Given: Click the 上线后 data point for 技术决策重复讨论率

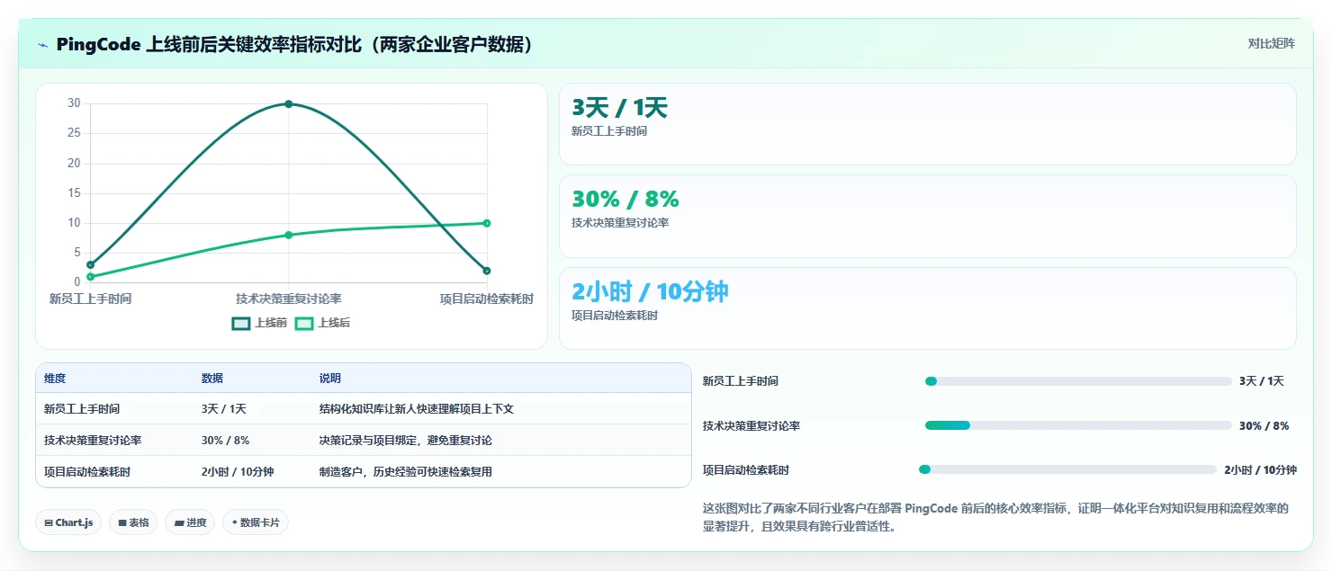Looking at the screenshot, I should point(289,235).
